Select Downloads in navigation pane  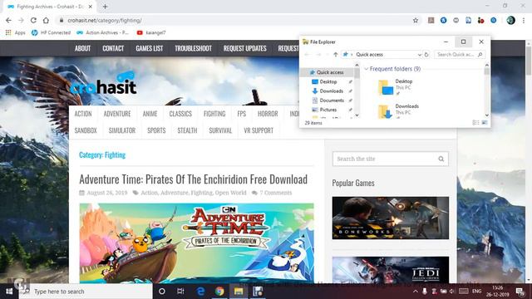[x=331, y=91]
